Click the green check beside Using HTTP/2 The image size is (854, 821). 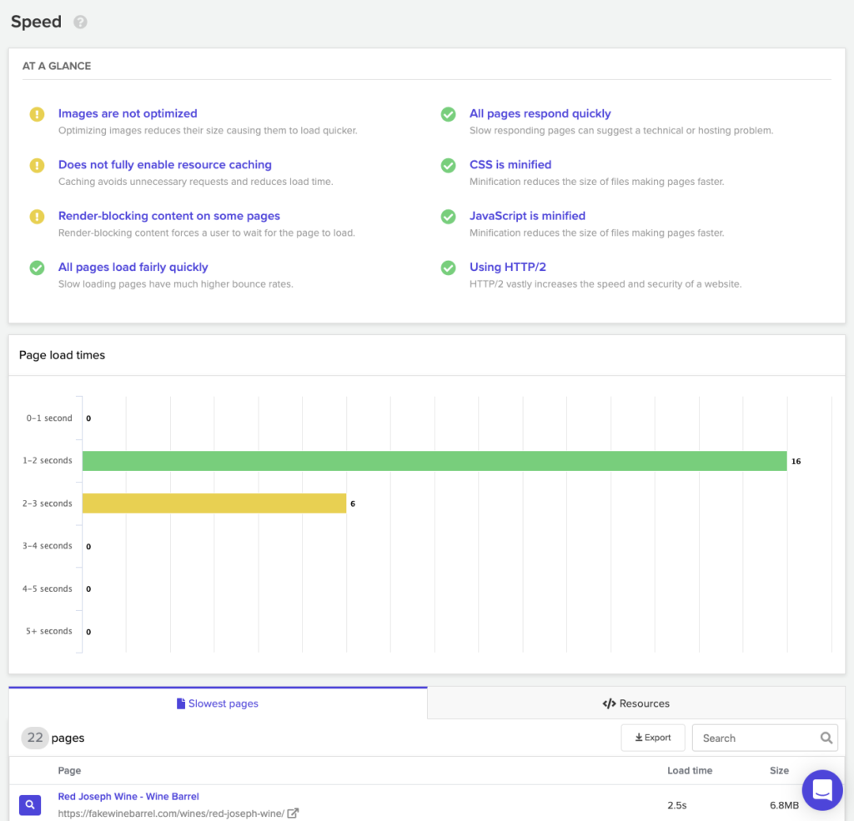click(448, 268)
